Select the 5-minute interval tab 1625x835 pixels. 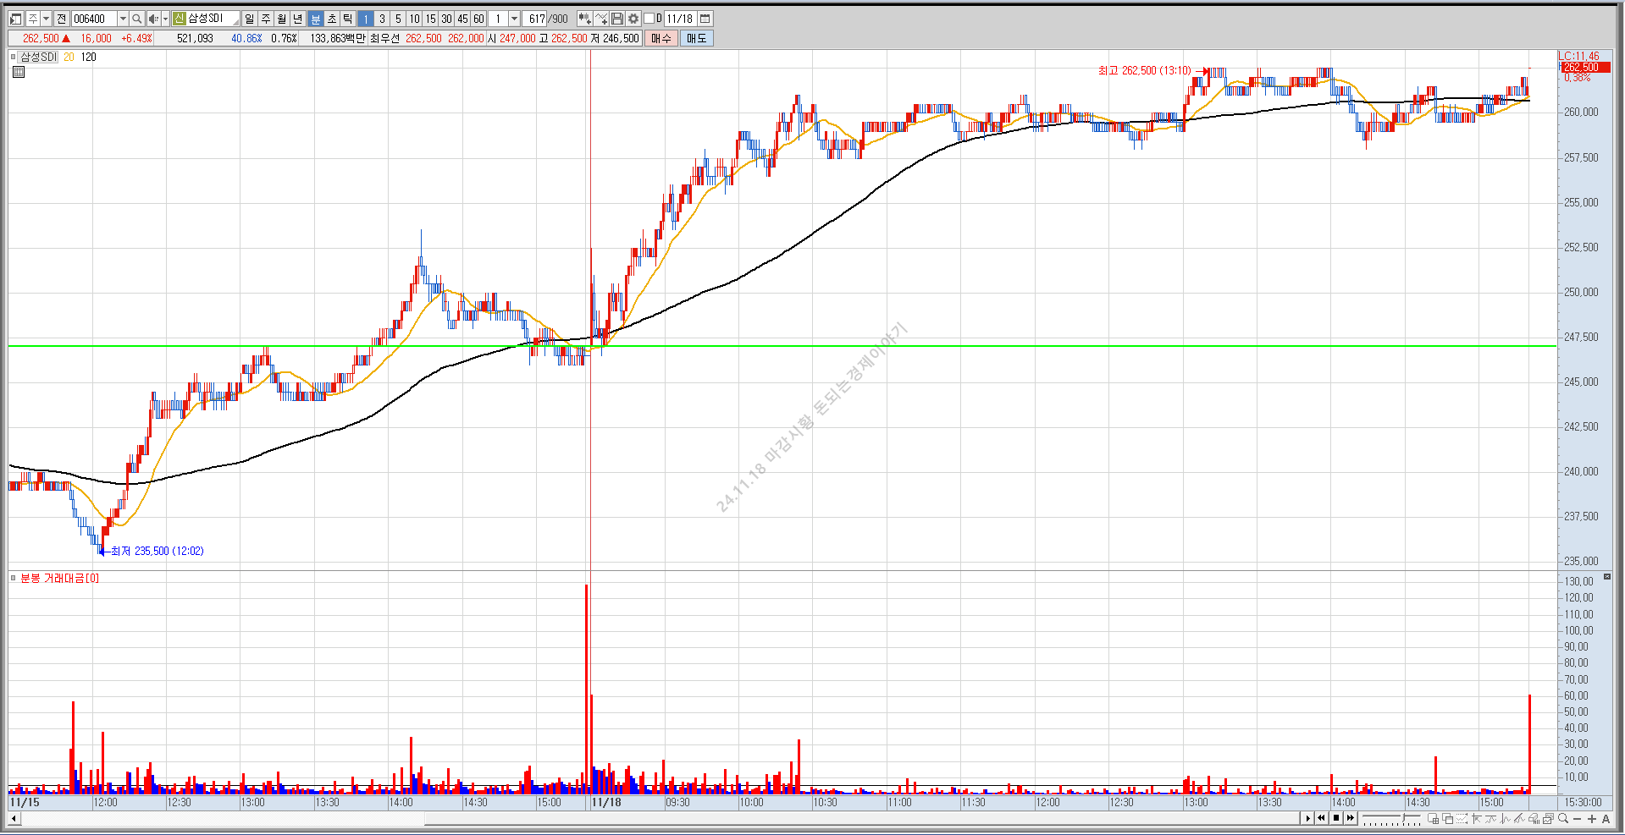[x=398, y=19]
